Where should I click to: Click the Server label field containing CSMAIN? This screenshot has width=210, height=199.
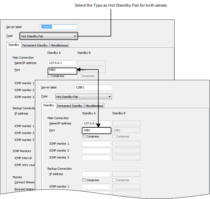click(x=59, y=27)
